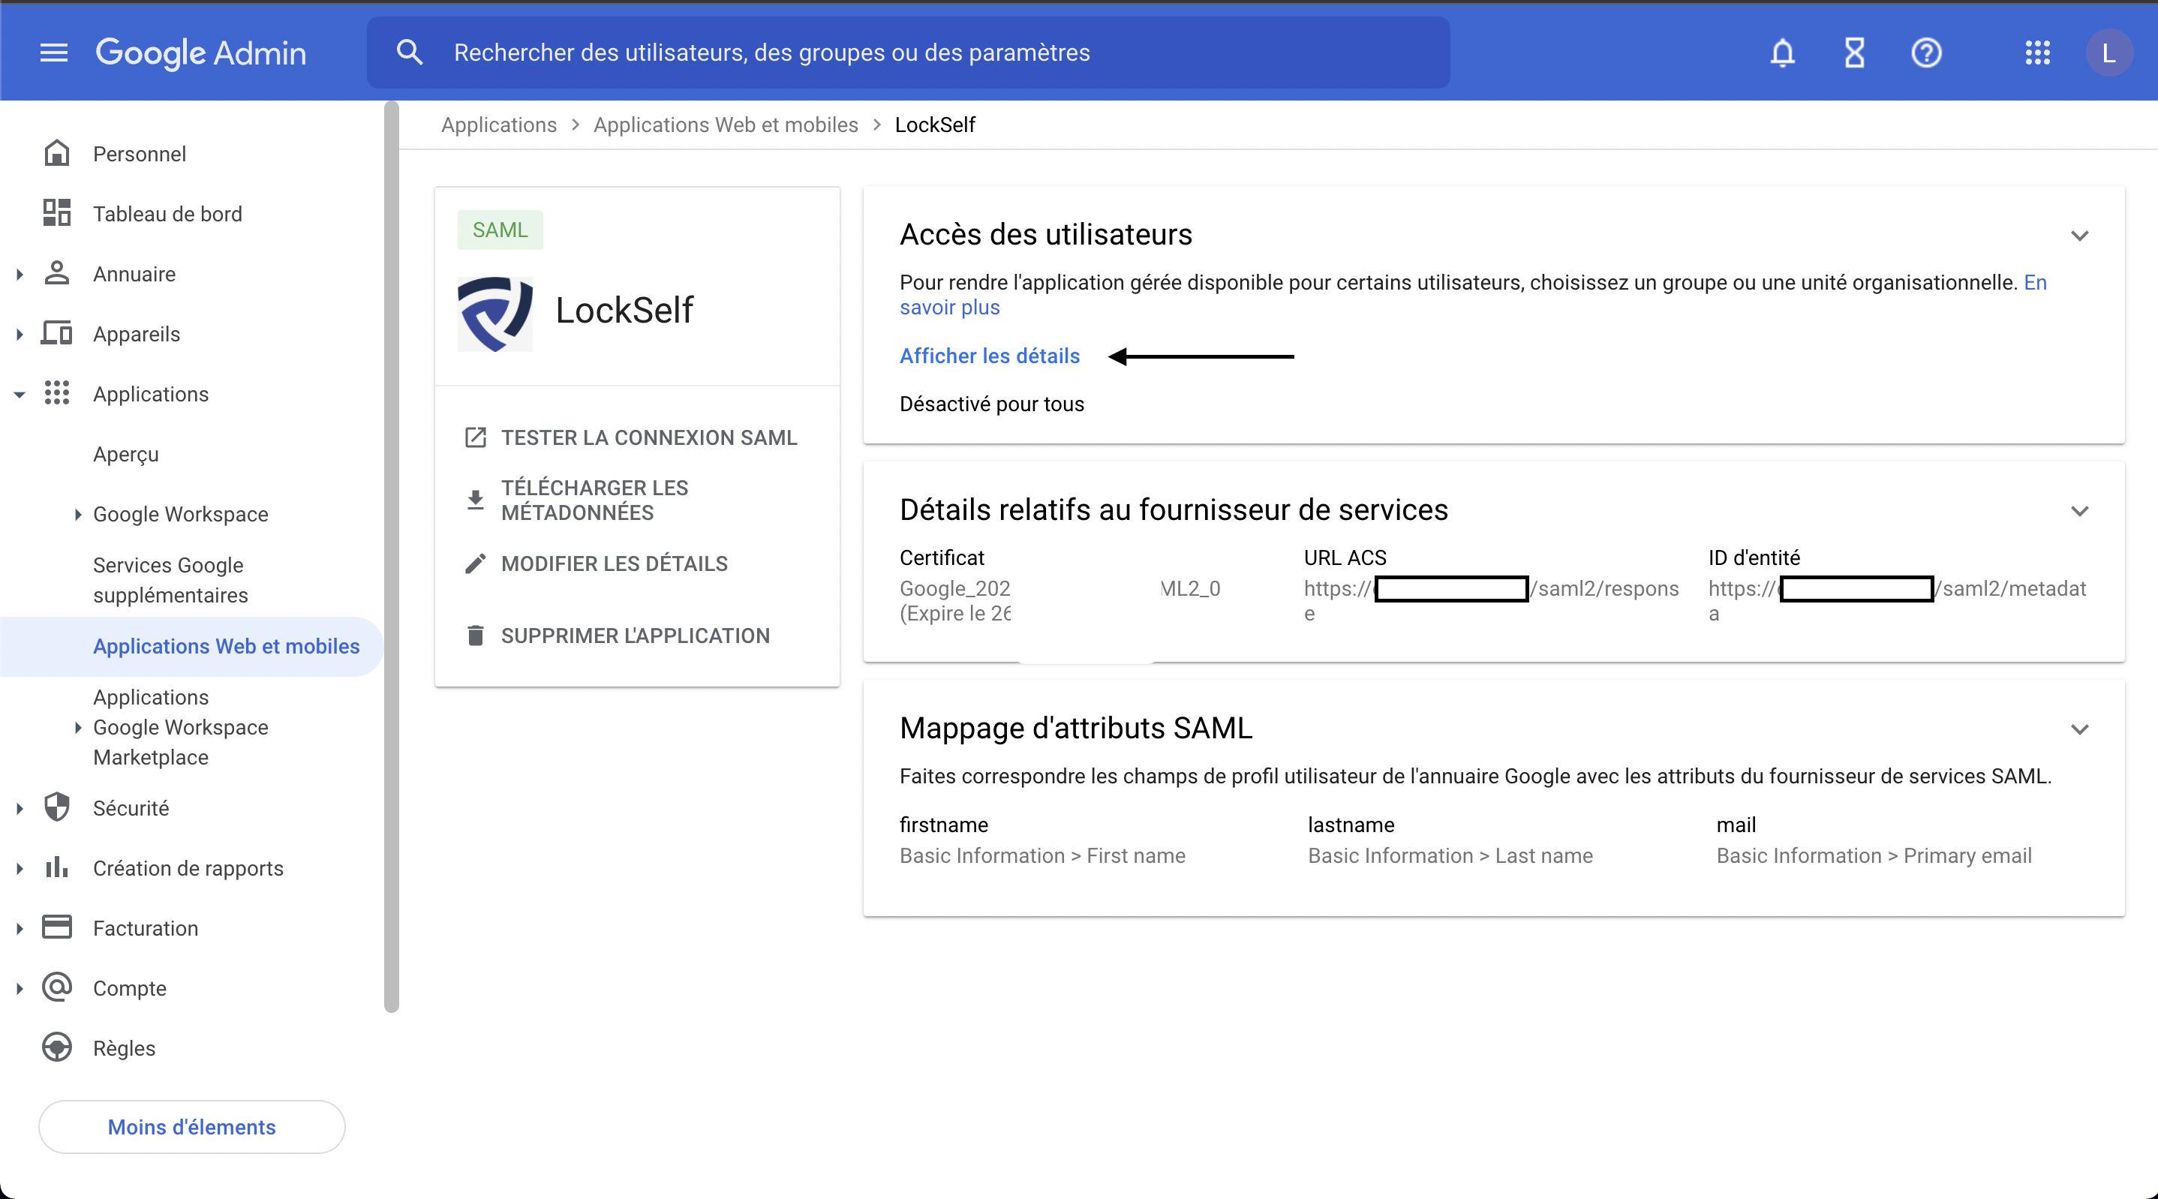Viewport: 2158px width, 1199px height.
Task: Click the Annuaire person icon
Action: (x=57, y=273)
